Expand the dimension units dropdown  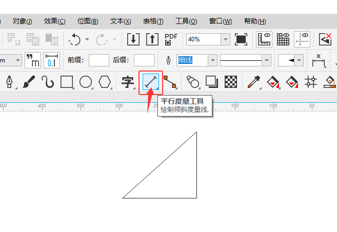[18, 60]
